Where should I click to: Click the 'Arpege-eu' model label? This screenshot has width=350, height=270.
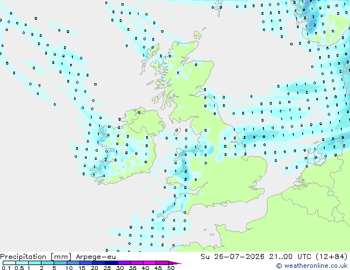[x=96, y=257]
